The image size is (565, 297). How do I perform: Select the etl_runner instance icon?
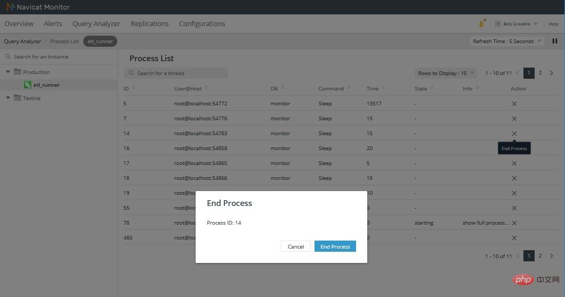tap(27, 85)
